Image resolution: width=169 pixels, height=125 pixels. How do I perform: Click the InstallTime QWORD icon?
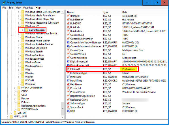click(x=68, y=81)
